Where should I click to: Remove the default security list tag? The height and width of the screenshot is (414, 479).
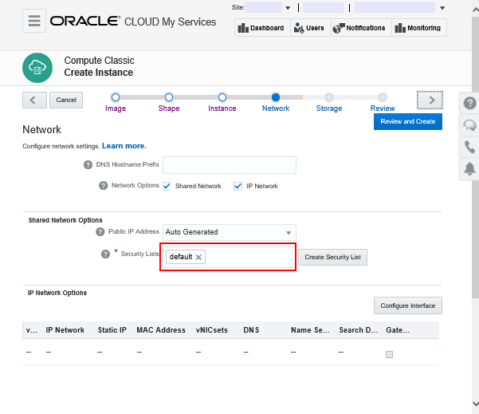(198, 257)
